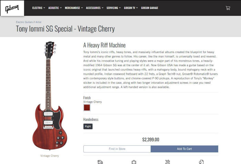Click the SG guitar product image
Screen dimensions: 241x164
pos(50,96)
